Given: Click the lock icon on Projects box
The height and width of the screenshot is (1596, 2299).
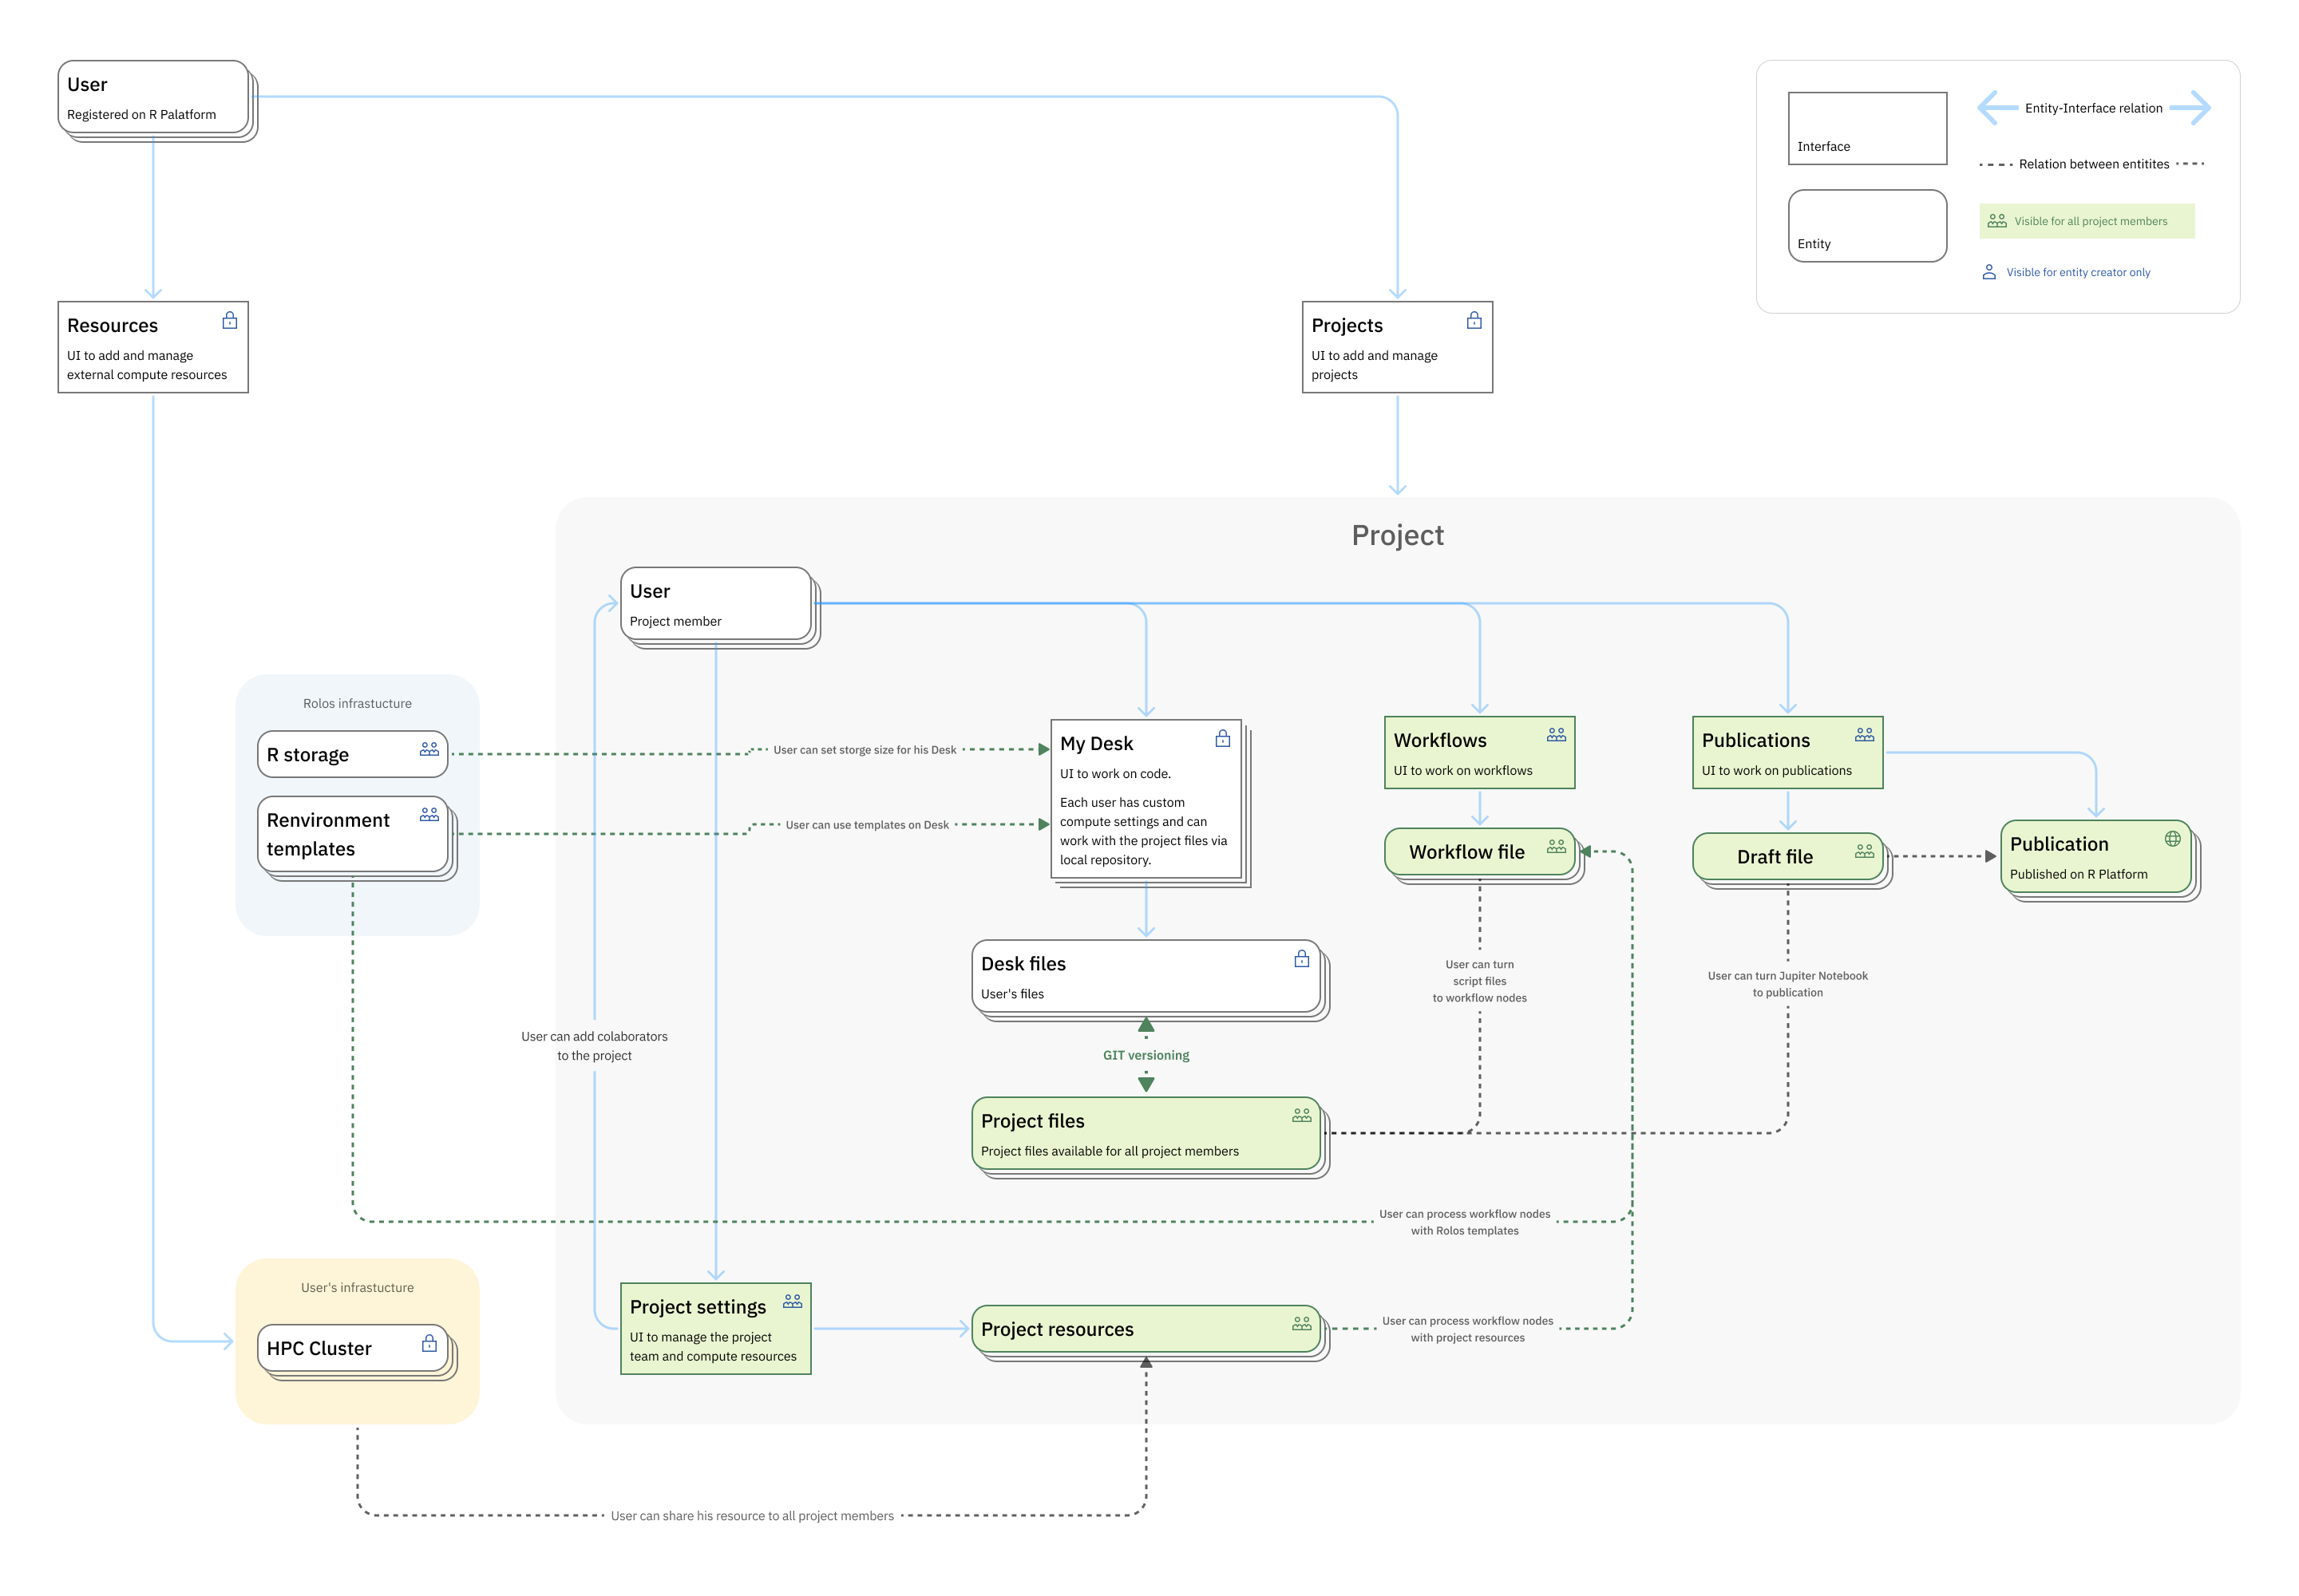Looking at the screenshot, I should click(1473, 320).
